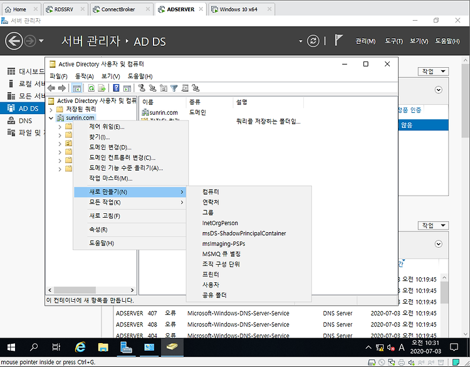Click the export list toolbar icon

pyautogui.click(x=102, y=88)
